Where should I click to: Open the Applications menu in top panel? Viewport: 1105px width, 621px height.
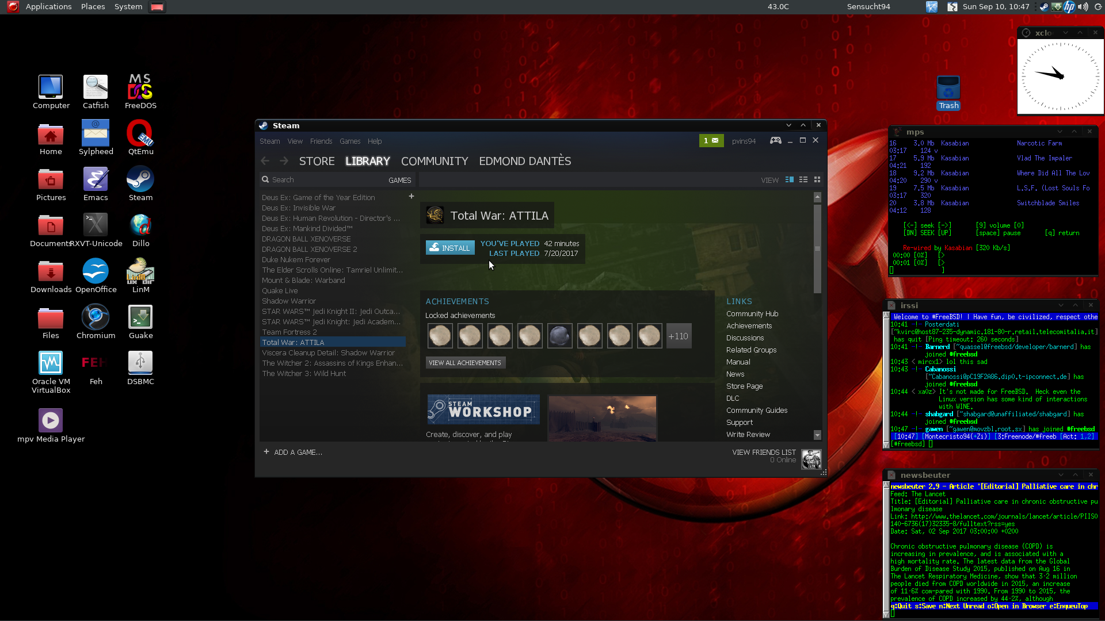coord(48,6)
